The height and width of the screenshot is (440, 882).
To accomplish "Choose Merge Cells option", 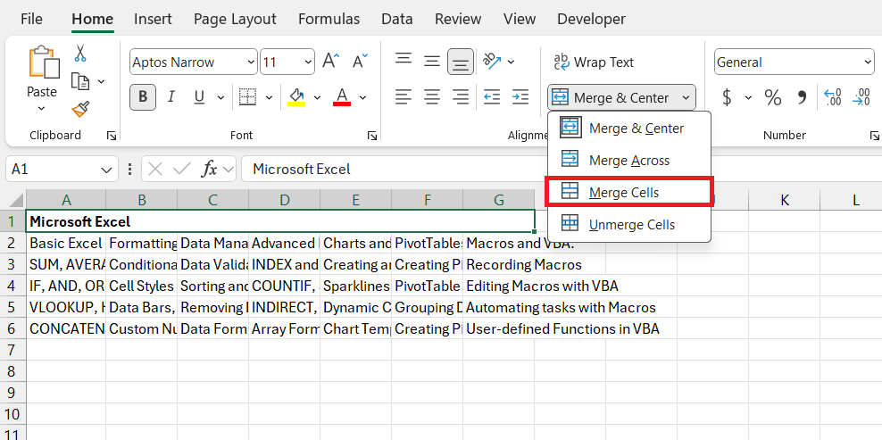I will tap(628, 193).
